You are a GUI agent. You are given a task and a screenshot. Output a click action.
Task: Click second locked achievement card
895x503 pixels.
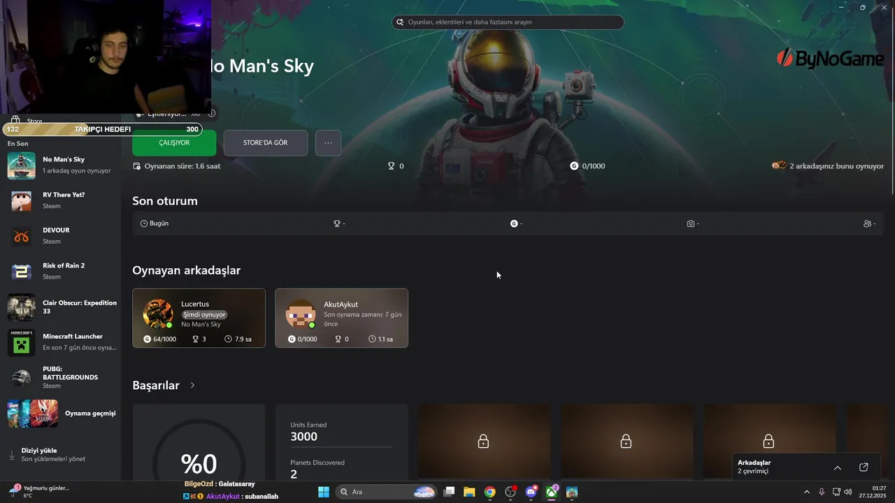626,442
